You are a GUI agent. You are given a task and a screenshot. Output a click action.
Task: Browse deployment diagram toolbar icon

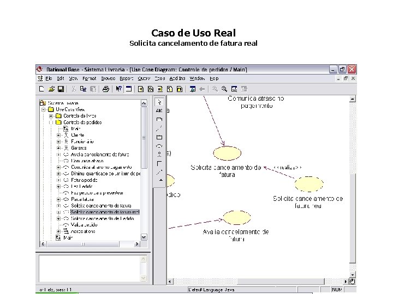[x=180, y=89]
